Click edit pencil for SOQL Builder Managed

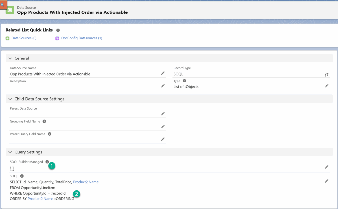(326, 167)
